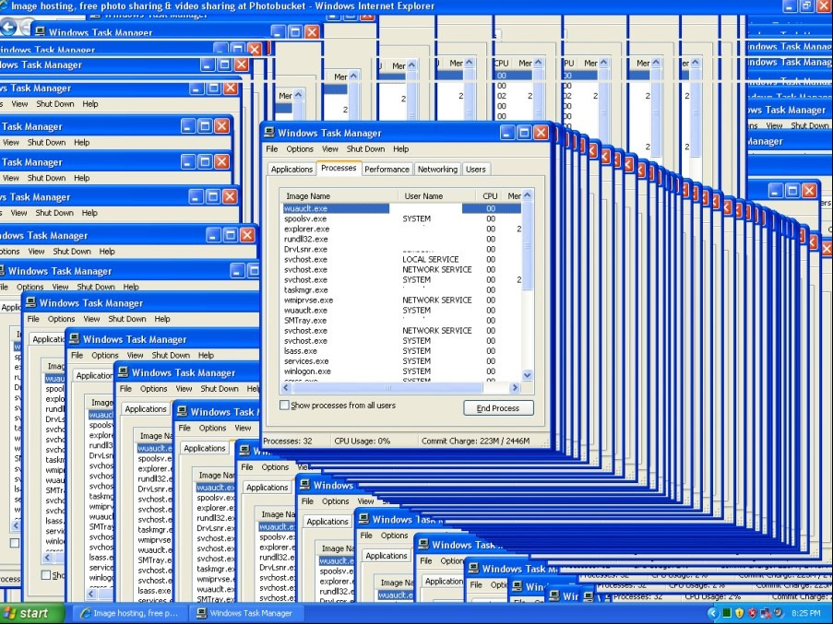Open Shut Down menu in frontmost Task Manager

tap(365, 149)
